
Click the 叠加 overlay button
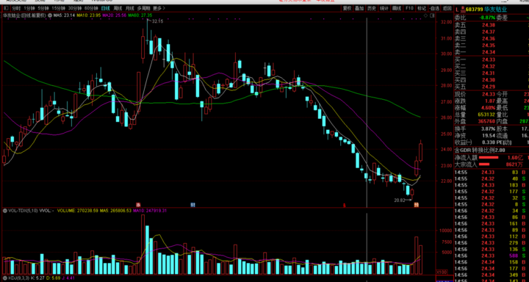tap(359, 8)
